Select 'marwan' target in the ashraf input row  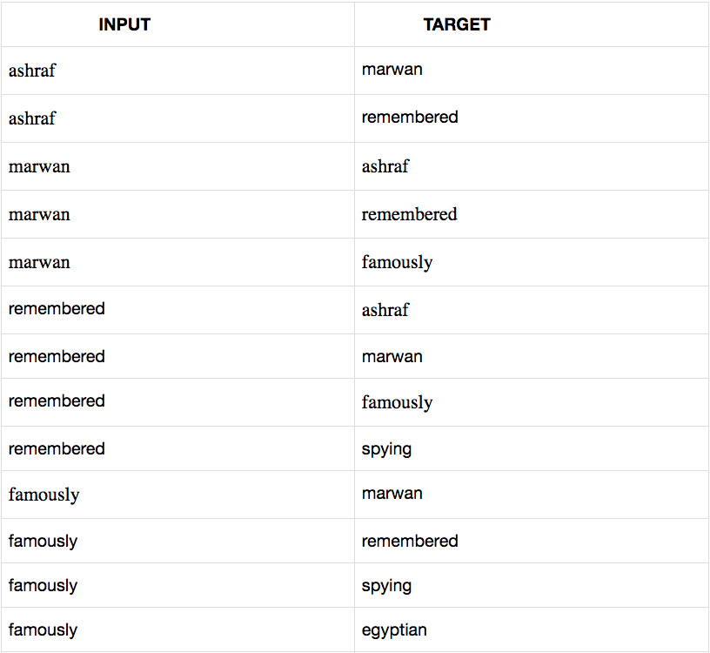pos(392,70)
